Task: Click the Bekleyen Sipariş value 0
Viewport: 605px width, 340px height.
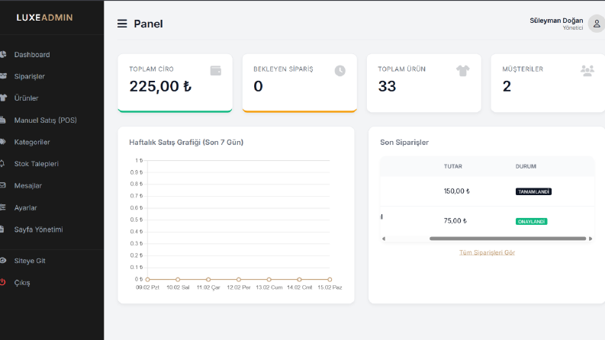Action: 258,86
